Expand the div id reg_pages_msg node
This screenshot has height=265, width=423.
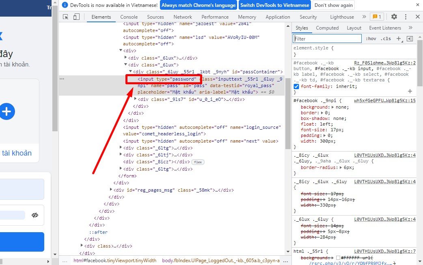click(x=111, y=190)
